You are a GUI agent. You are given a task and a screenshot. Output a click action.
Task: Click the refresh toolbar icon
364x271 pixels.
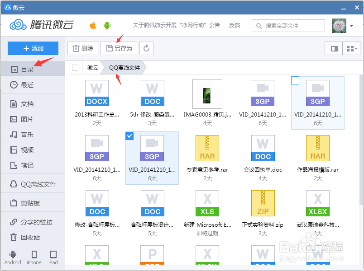(x=147, y=48)
